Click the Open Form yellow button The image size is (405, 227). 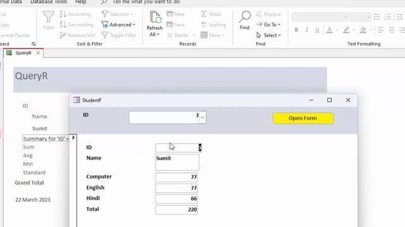click(x=303, y=118)
